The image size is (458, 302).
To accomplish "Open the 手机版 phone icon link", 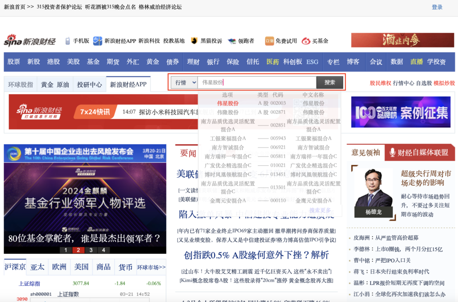I will point(68,41).
